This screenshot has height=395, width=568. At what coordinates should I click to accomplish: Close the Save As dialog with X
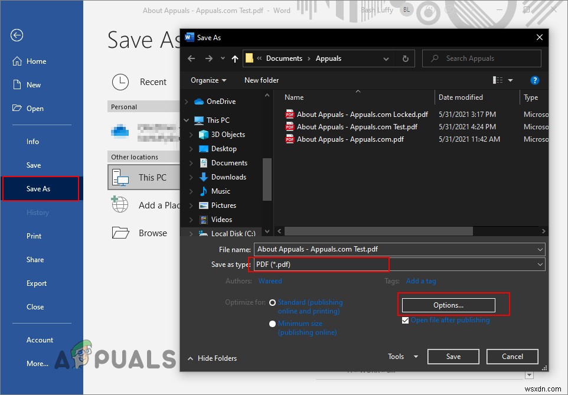pyautogui.click(x=540, y=37)
